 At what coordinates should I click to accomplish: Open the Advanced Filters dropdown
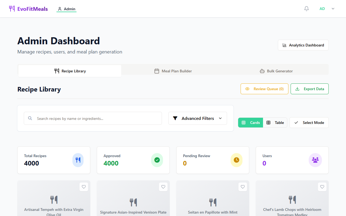point(198,118)
